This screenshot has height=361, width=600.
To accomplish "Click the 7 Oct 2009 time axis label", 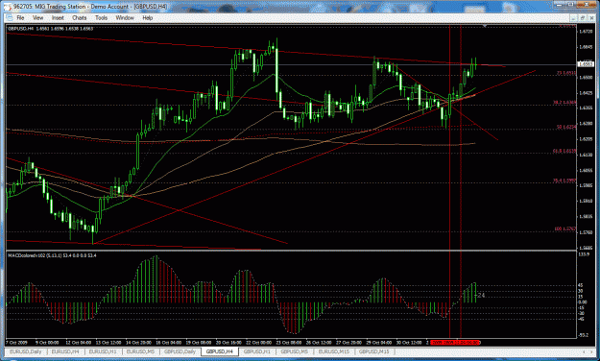I will point(17,342).
